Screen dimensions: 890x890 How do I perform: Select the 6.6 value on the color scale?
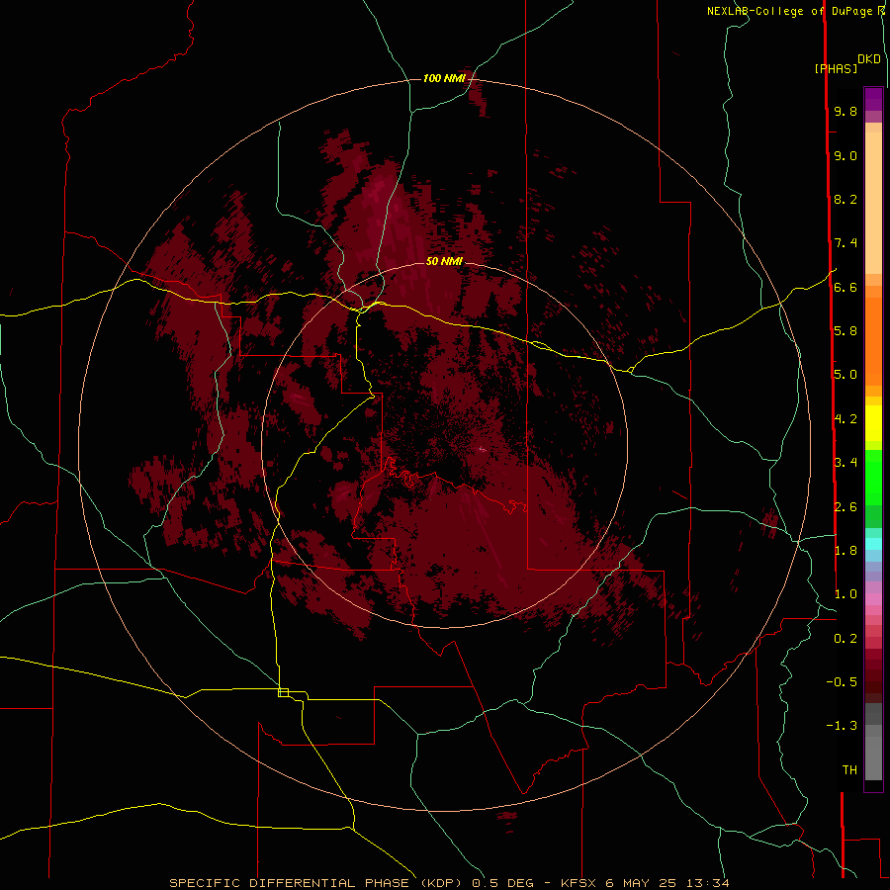tap(845, 287)
